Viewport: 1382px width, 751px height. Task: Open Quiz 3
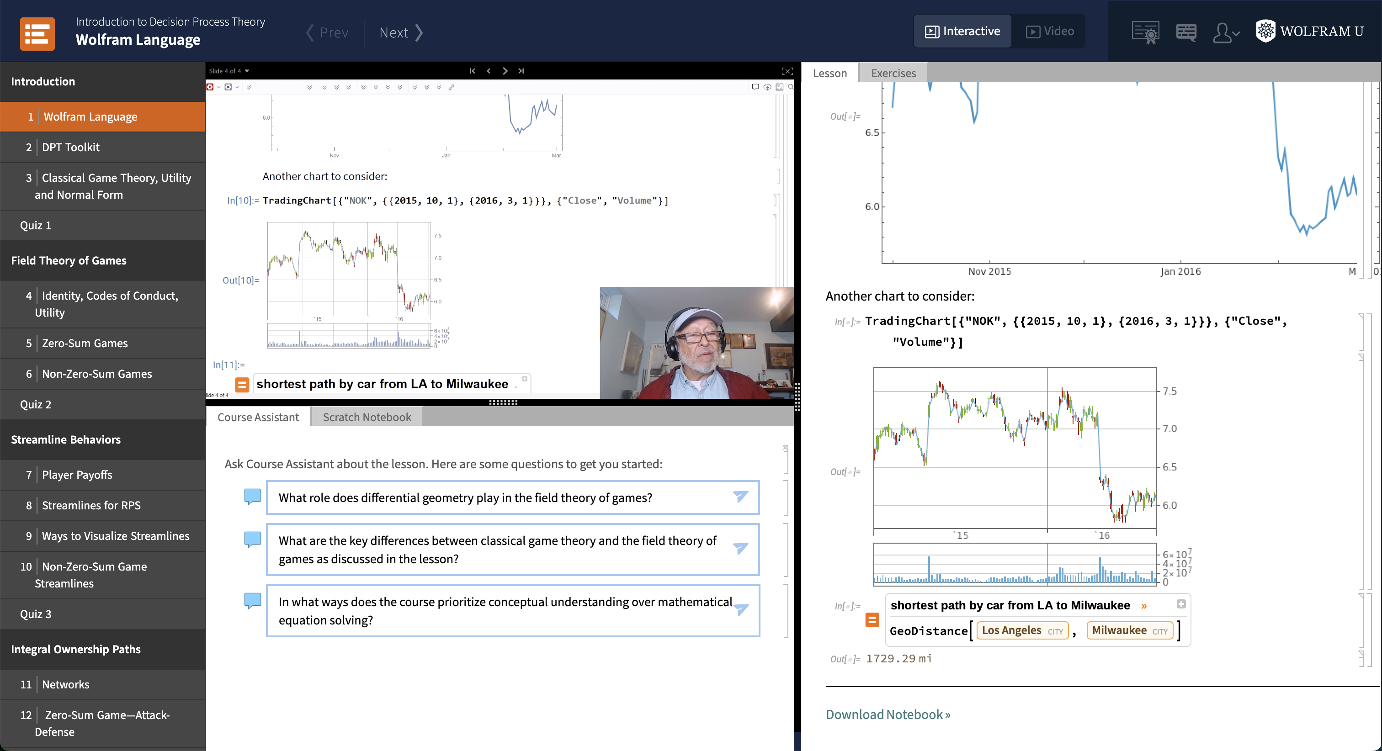[102, 614]
